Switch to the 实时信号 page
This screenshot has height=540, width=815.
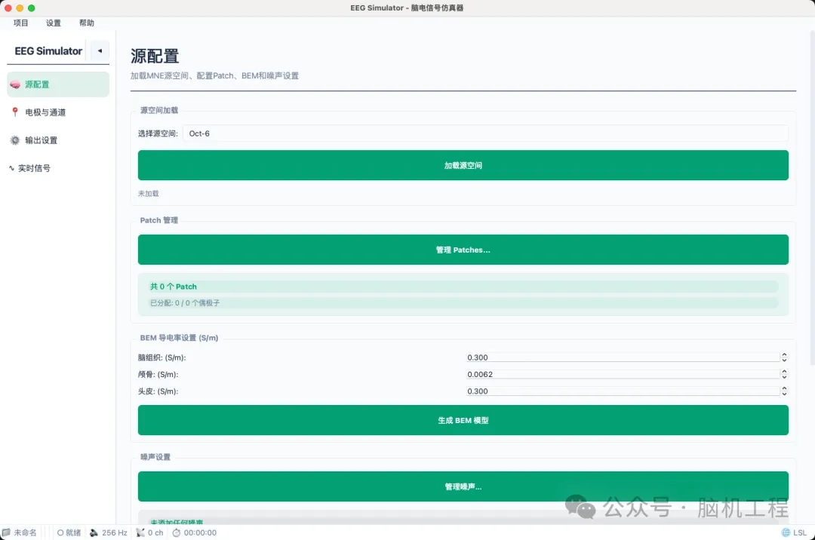pos(58,168)
